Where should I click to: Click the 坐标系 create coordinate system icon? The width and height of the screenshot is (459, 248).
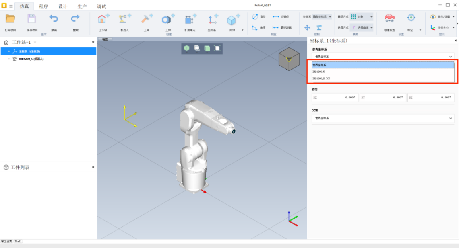[x=213, y=20]
